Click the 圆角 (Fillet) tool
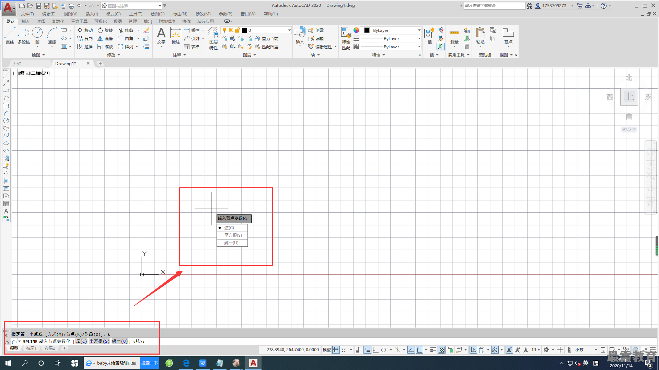The height and width of the screenshot is (370, 659). pyautogui.click(x=126, y=38)
